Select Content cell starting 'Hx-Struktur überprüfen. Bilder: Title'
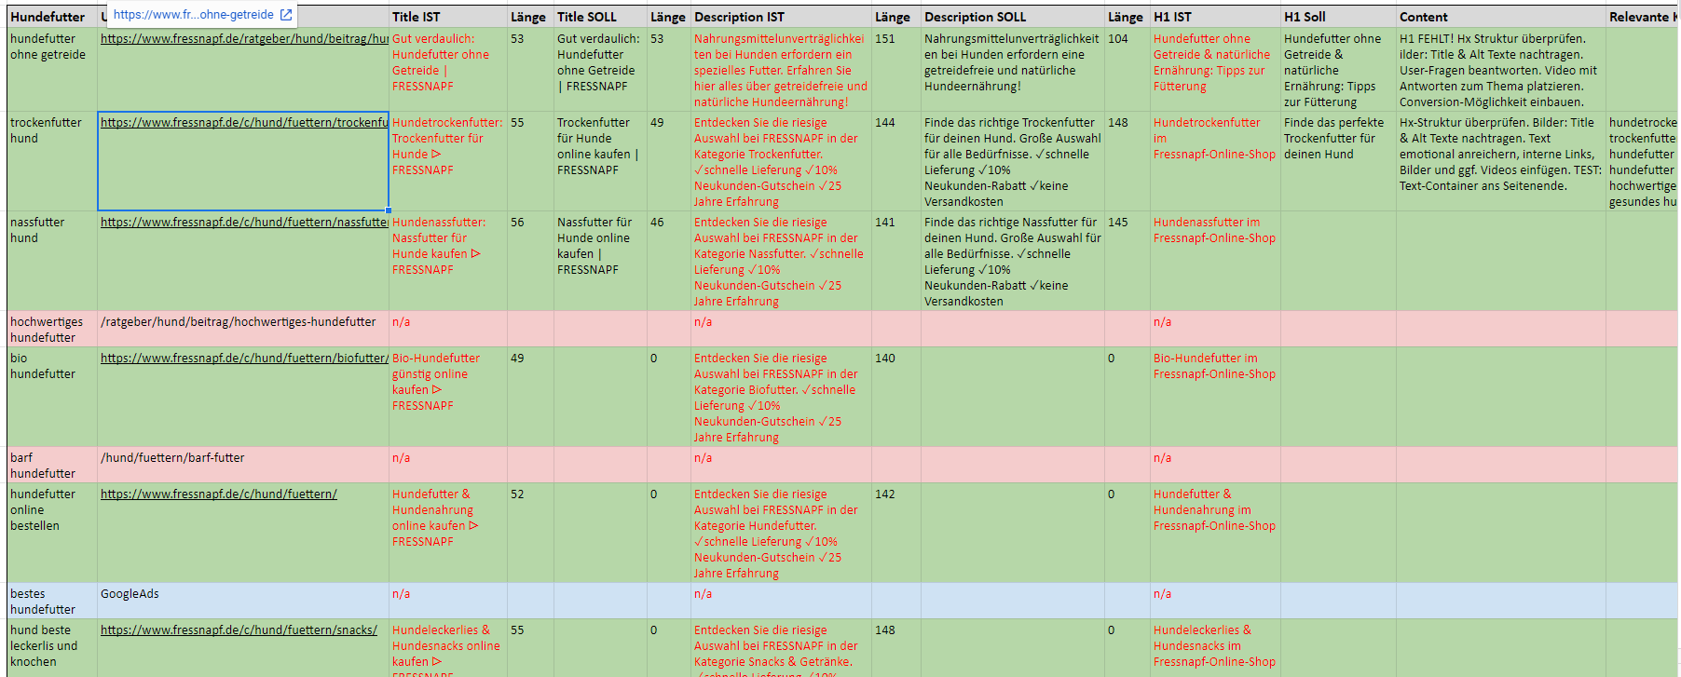The image size is (1681, 677). tap(1501, 162)
